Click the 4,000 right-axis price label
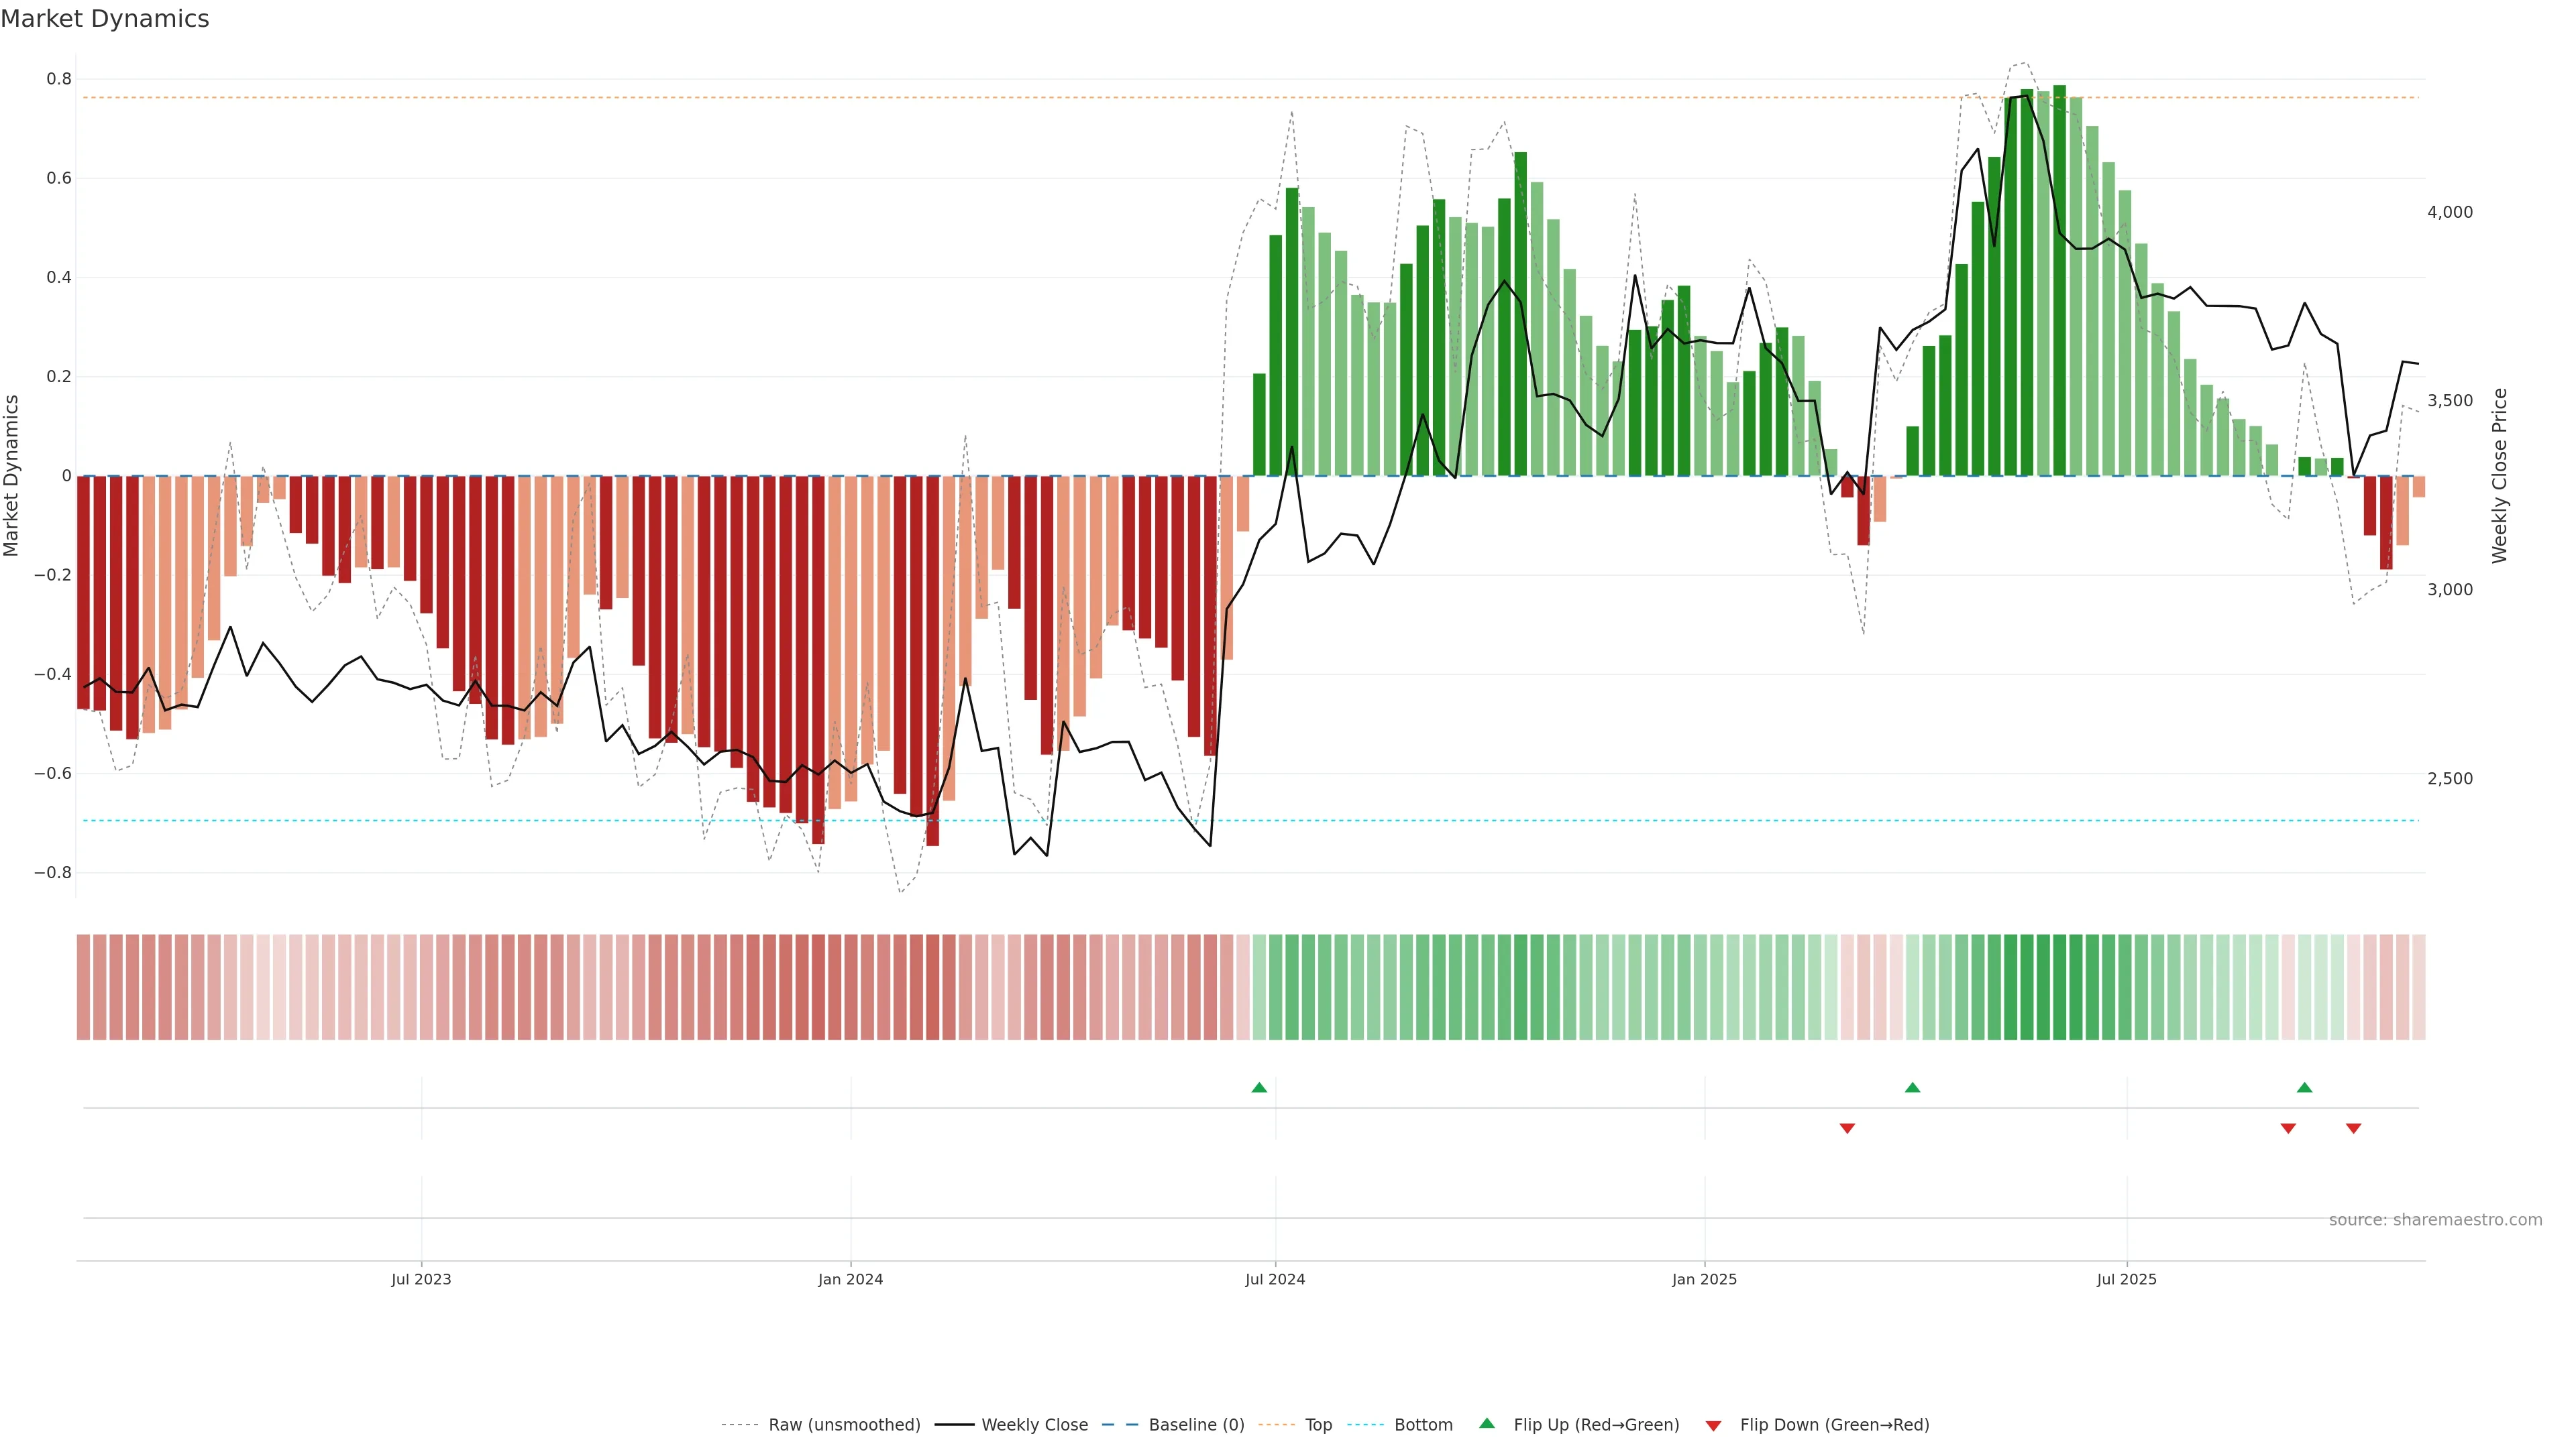The width and height of the screenshot is (2576, 1448). [x=2449, y=212]
